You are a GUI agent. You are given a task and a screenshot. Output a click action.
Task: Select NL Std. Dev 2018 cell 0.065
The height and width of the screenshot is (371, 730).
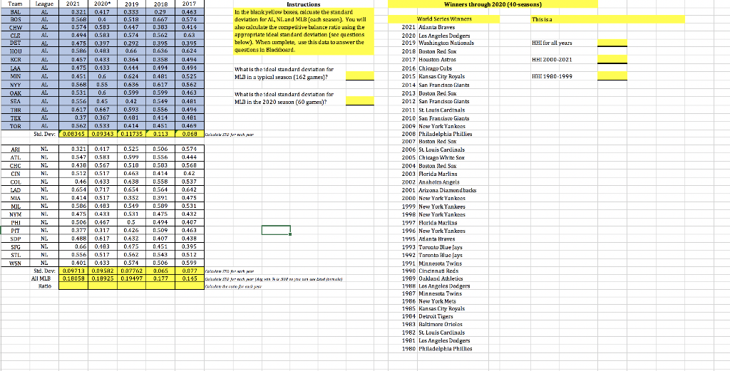[x=160, y=270]
